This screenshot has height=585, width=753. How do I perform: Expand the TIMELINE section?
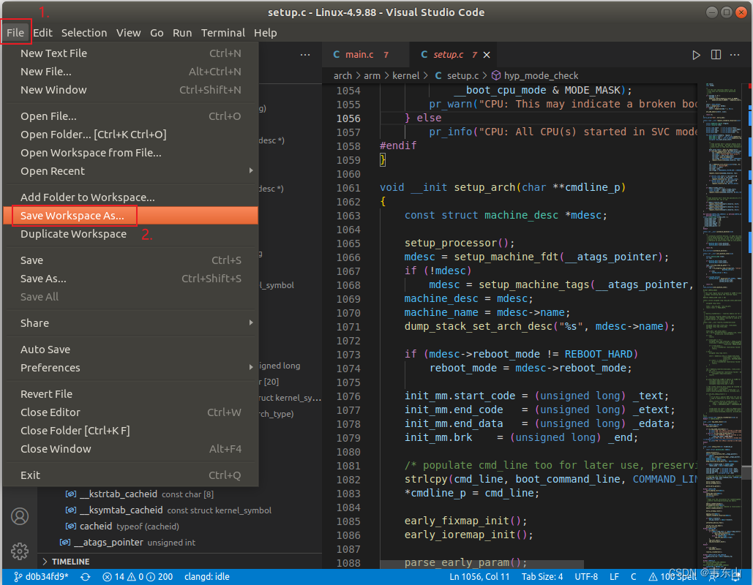coord(179,561)
